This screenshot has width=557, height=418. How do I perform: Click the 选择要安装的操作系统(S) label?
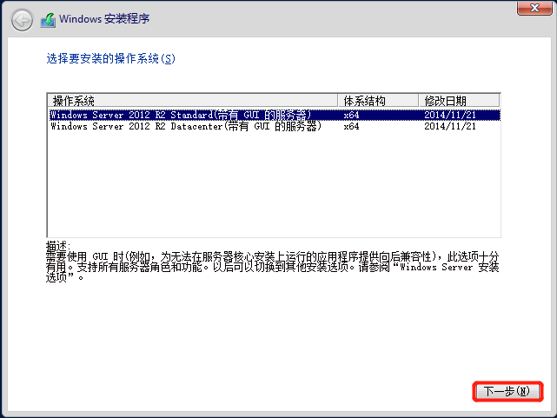111,58
